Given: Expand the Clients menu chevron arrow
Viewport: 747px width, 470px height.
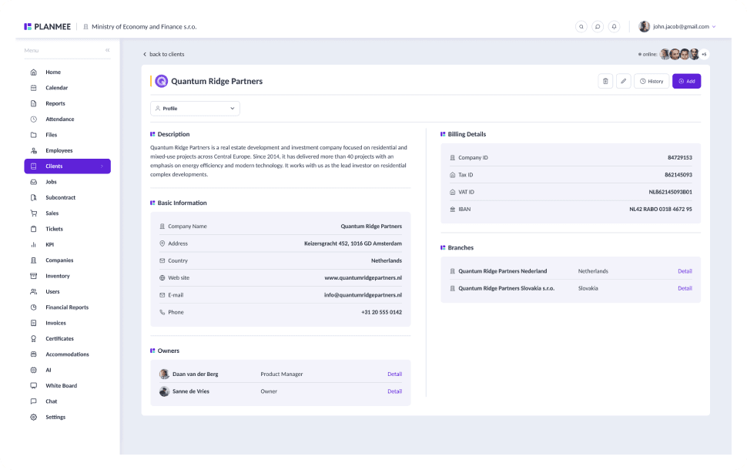Looking at the screenshot, I should [x=102, y=166].
